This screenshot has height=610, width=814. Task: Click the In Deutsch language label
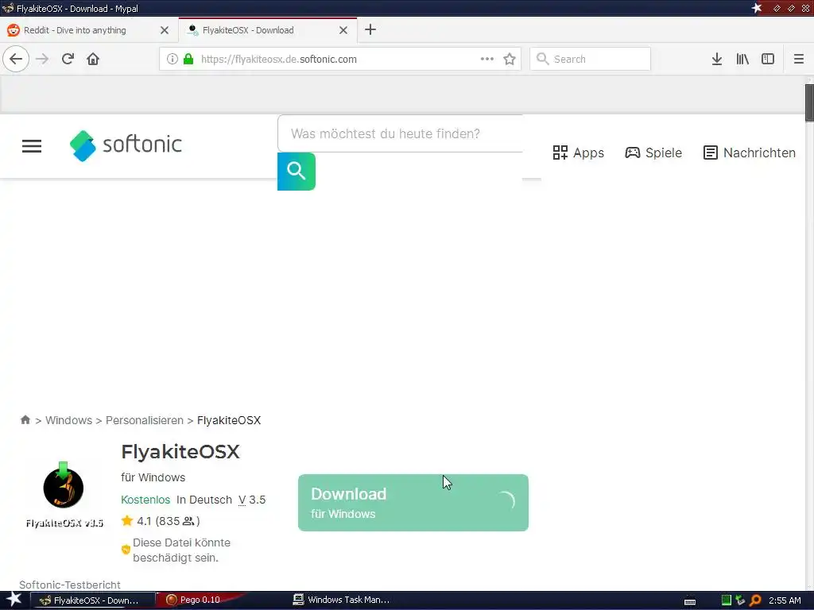tap(204, 500)
